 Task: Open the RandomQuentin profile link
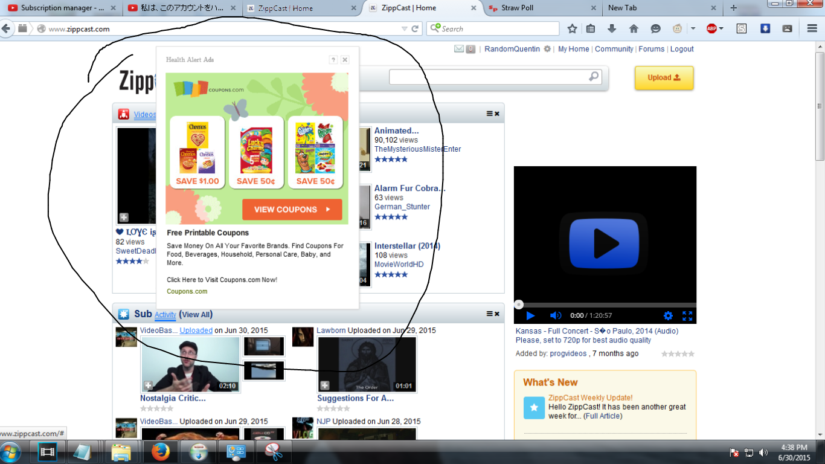pos(512,49)
